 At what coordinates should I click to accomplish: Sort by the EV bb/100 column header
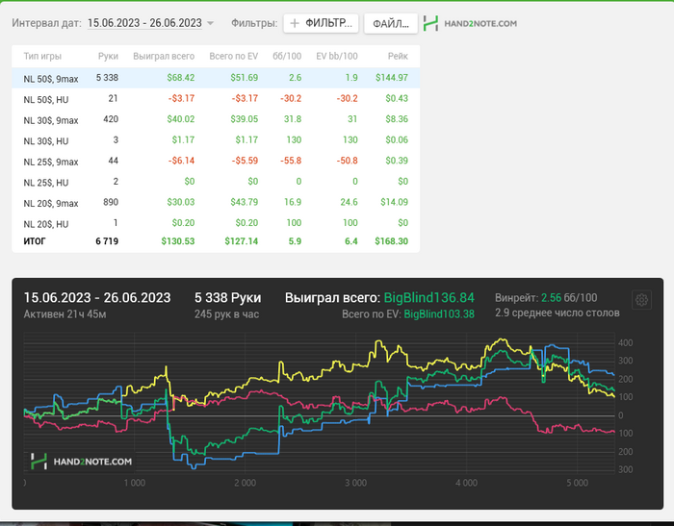[x=337, y=56]
